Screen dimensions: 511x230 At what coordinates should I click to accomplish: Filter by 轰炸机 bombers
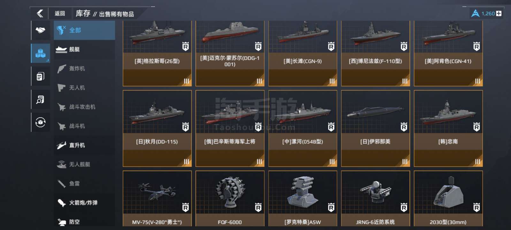point(84,69)
